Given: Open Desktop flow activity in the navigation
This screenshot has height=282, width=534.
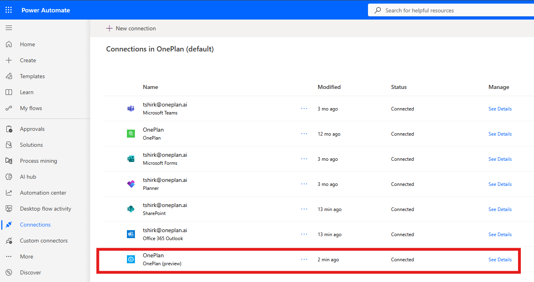Looking at the screenshot, I should (45, 209).
